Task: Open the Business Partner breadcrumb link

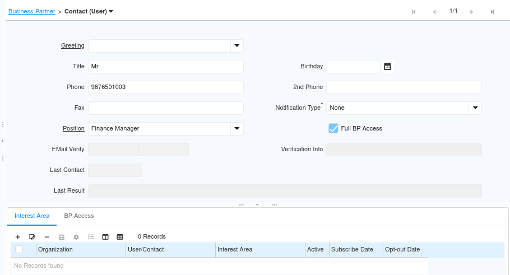Action: pyautogui.click(x=32, y=11)
